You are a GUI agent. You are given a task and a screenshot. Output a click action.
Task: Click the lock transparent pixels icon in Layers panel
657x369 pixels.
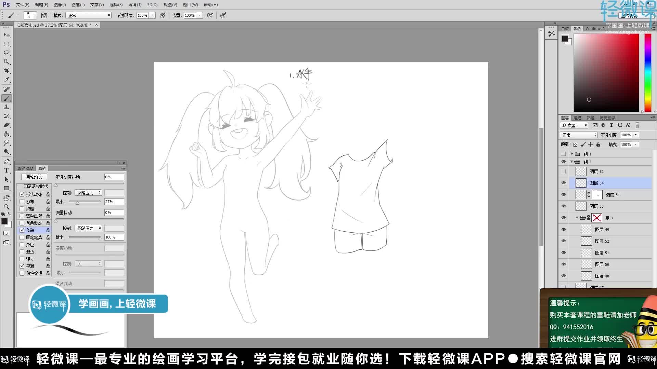coord(576,144)
